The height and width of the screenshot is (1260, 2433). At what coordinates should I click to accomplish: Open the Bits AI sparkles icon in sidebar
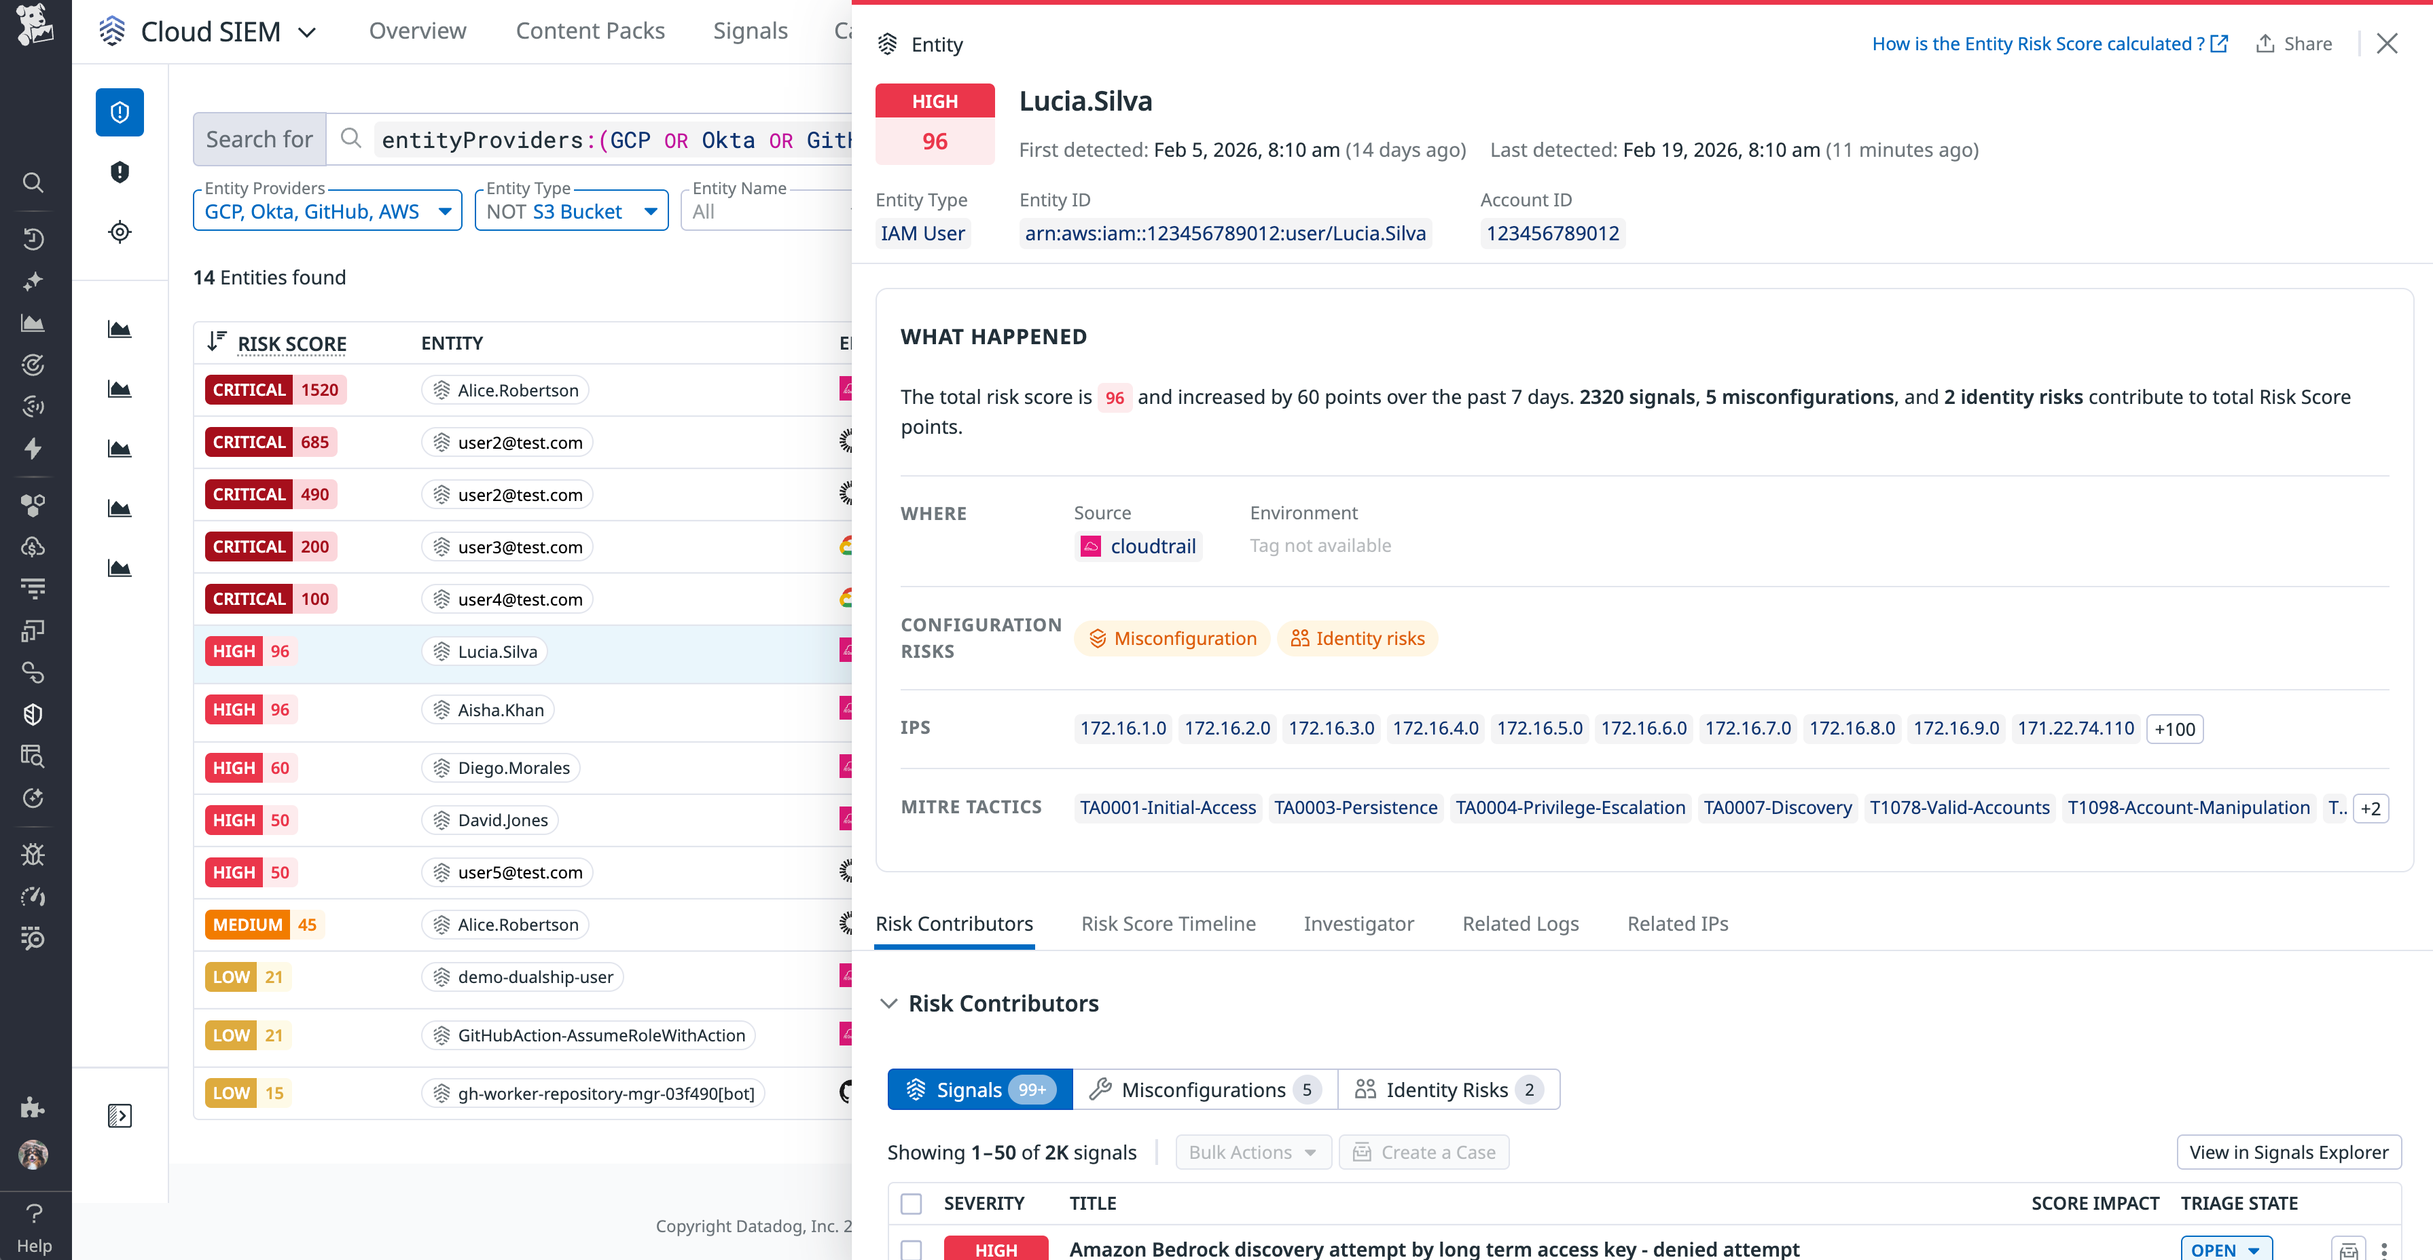click(33, 281)
